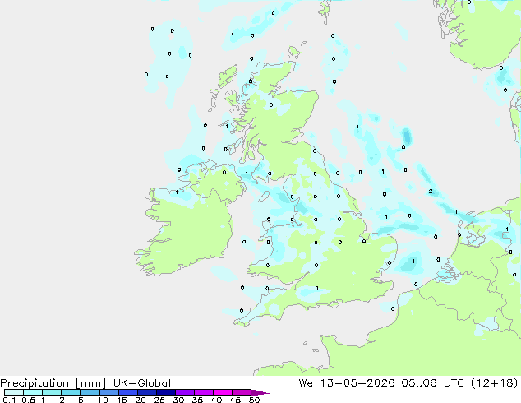Pick the 15–20 mm legend color swatch
Image resolution: width=521 pixels, height=403 pixels.
127,392
